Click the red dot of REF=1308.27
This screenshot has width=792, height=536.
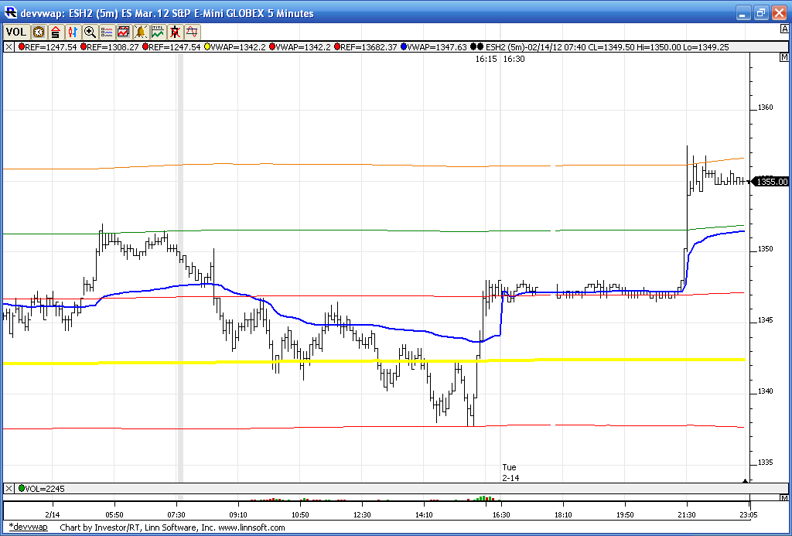click(84, 47)
